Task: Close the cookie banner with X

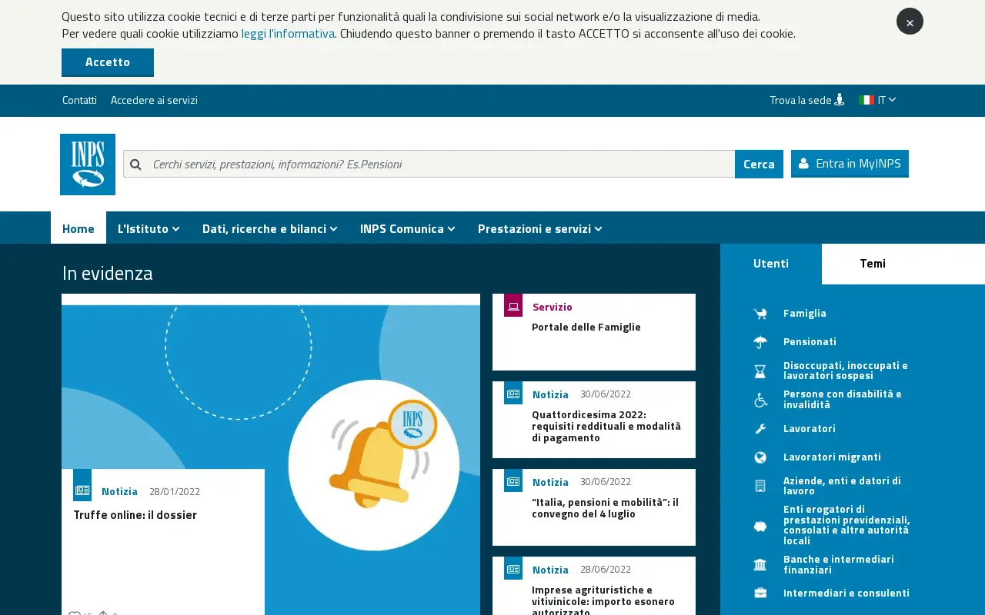Action: (910, 22)
